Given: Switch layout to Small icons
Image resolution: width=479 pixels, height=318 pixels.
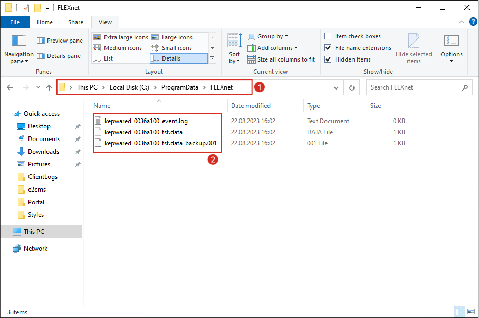Looking at the screenshot, I should coord(171,48).
